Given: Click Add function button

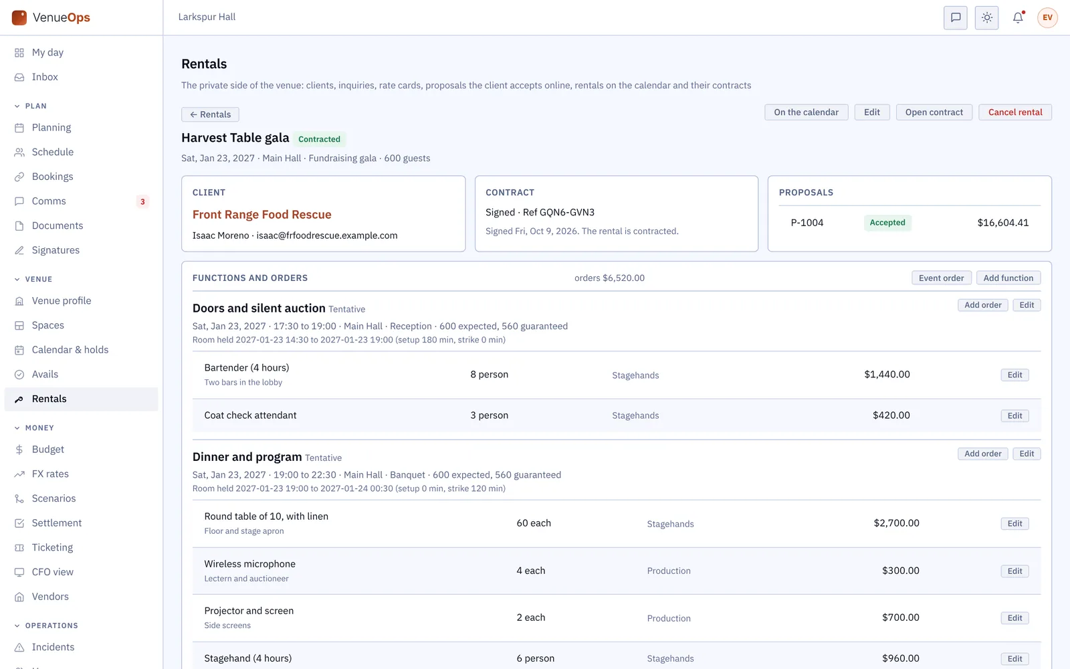Looking at the screenshot, I should tap(1008, 278).
